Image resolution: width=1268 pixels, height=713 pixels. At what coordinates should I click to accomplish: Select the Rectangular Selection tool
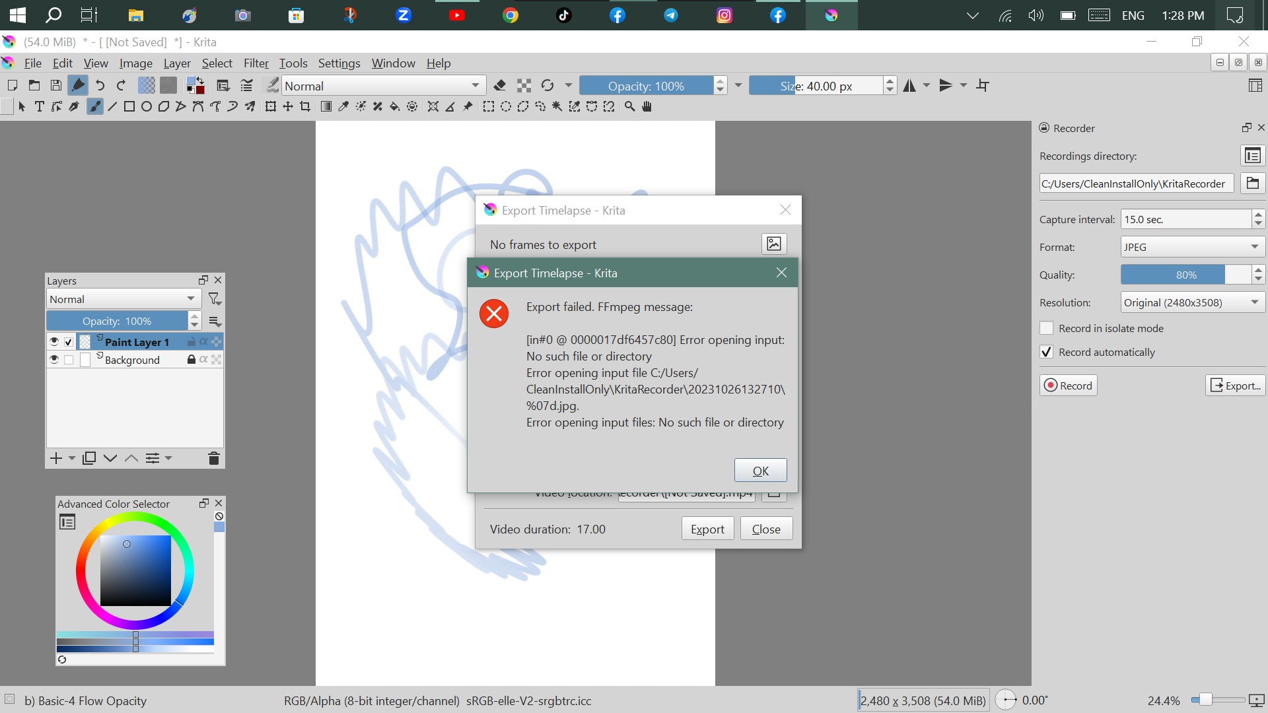489,106
